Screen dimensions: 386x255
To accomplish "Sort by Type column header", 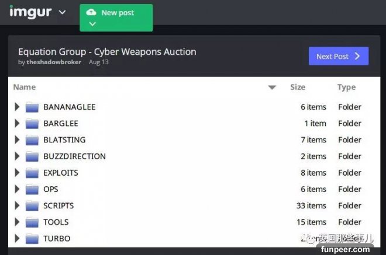I will (346, 87).
